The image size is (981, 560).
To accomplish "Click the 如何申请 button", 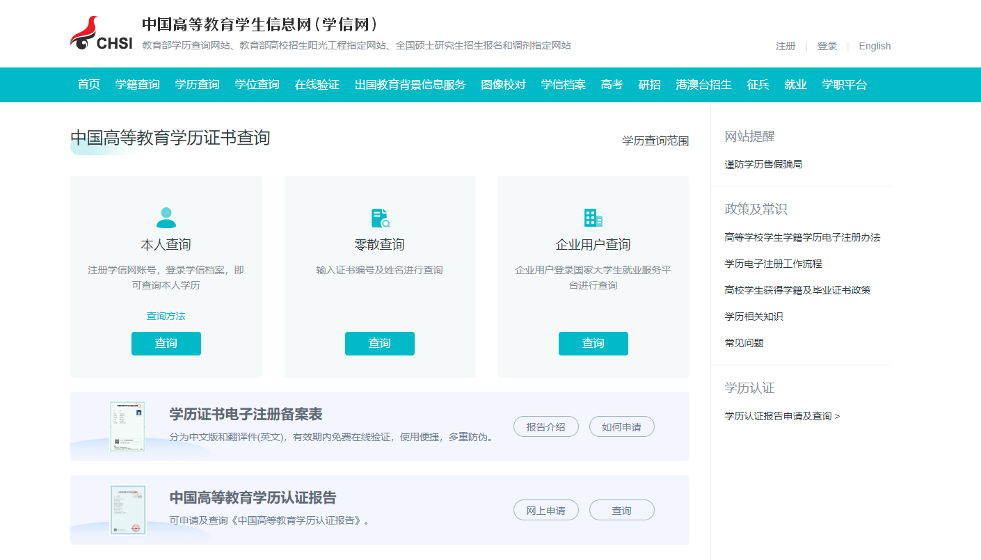I will click(621, 427).
